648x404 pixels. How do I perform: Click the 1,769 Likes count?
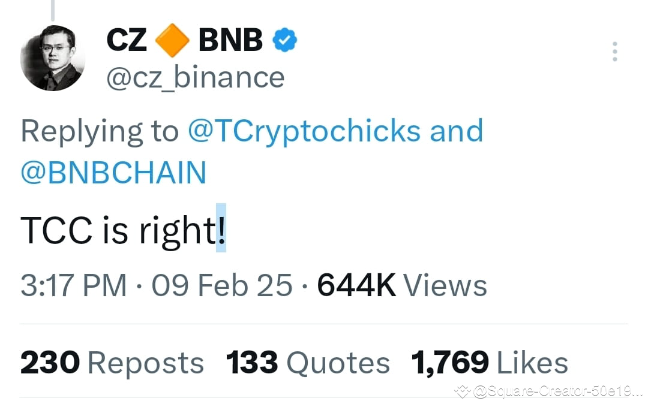(489, 362)
